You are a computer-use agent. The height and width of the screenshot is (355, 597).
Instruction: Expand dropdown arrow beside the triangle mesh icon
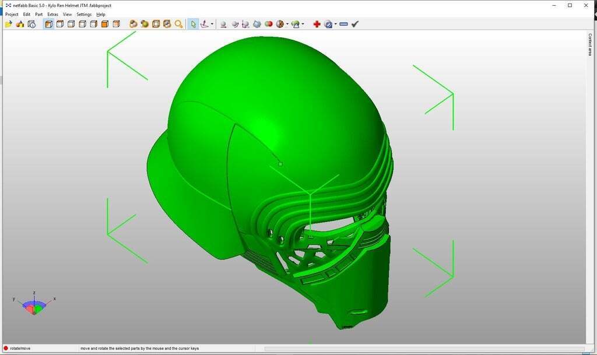pyautogui.click(x=303, y=24)
